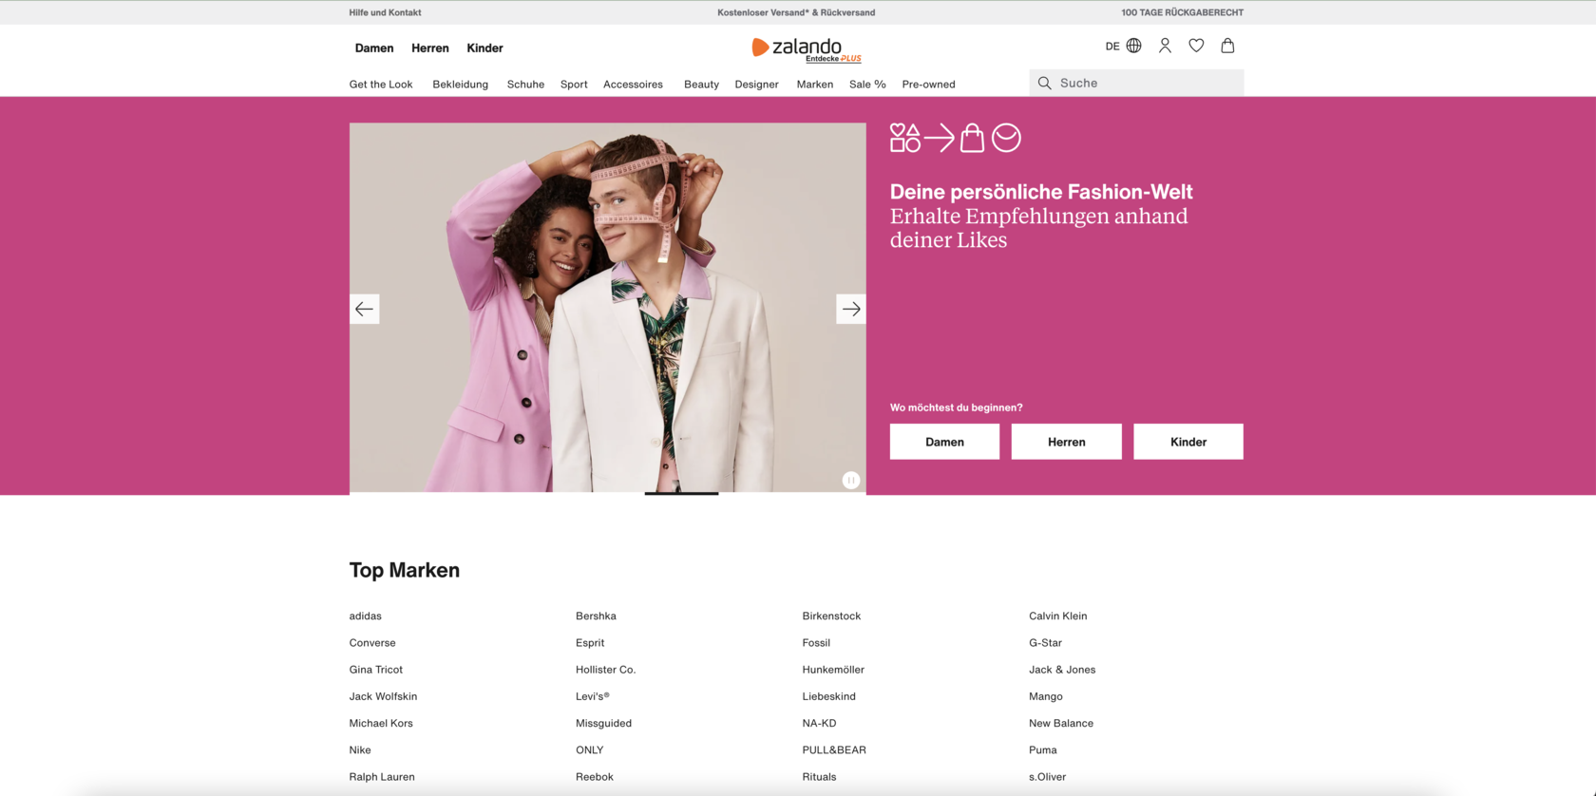Open the shopping bag icon
The width and height of the screenshot is (1596, 796).
point(1227,46)
